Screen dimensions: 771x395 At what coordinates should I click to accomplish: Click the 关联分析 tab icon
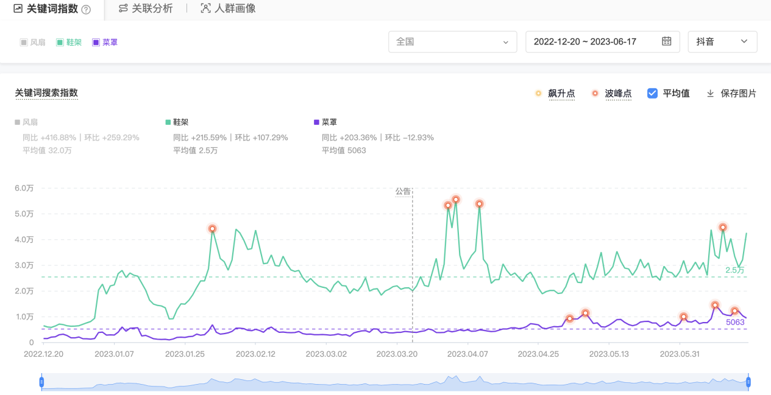[123, 9]
